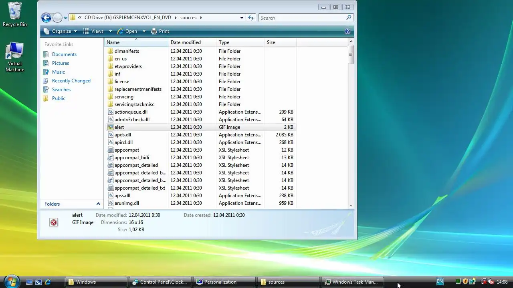
Task: Click the search magnifier icon
Action: coord(349,18)
